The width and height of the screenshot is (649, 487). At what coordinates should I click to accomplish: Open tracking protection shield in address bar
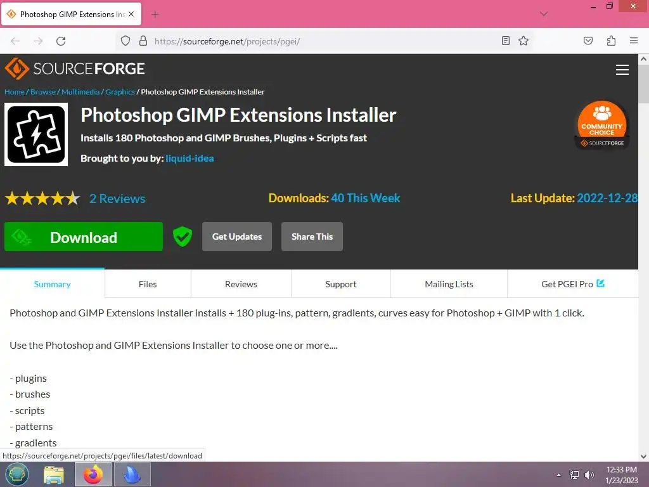tap(125, 41)
